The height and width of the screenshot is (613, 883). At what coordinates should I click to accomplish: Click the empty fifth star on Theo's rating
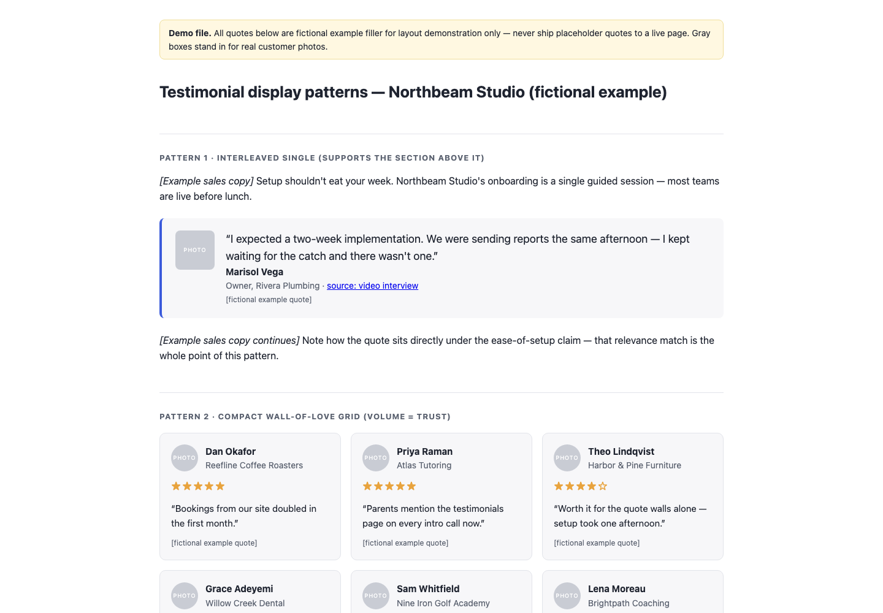[603, 486]
